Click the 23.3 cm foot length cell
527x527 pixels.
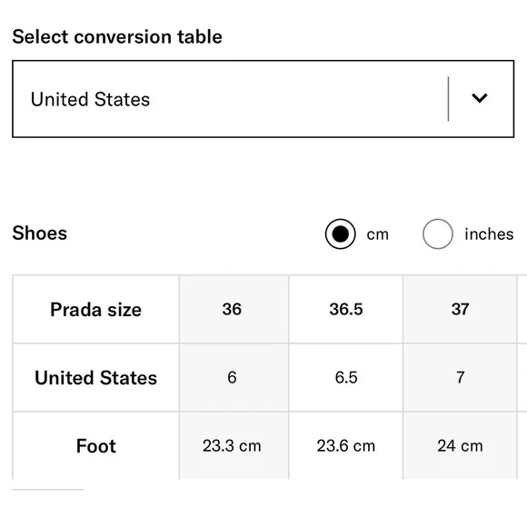coord(234,445)
